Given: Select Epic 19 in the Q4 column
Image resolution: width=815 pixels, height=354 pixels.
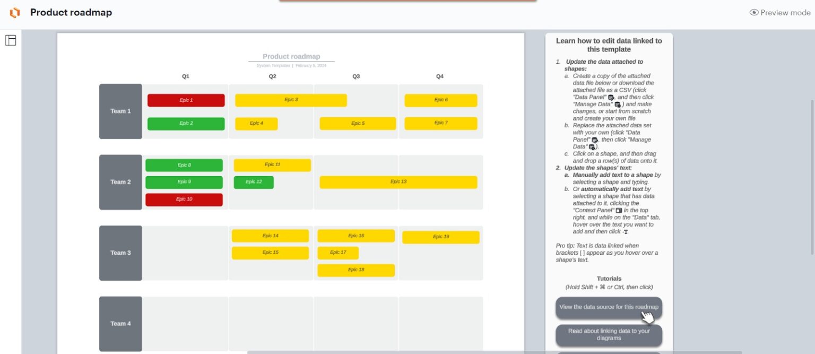Looking at the screenshot, I should (440, 237).
